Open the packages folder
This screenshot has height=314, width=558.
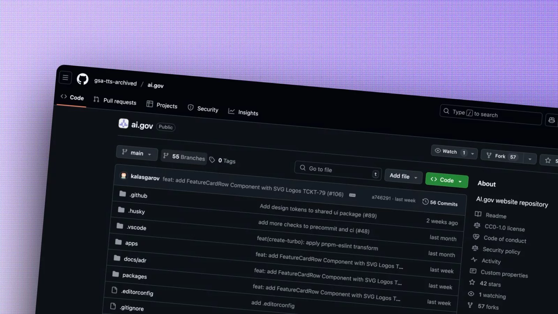point(135,275)
